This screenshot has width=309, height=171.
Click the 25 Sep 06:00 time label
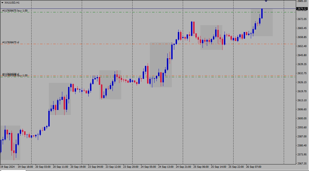(201, 167)
